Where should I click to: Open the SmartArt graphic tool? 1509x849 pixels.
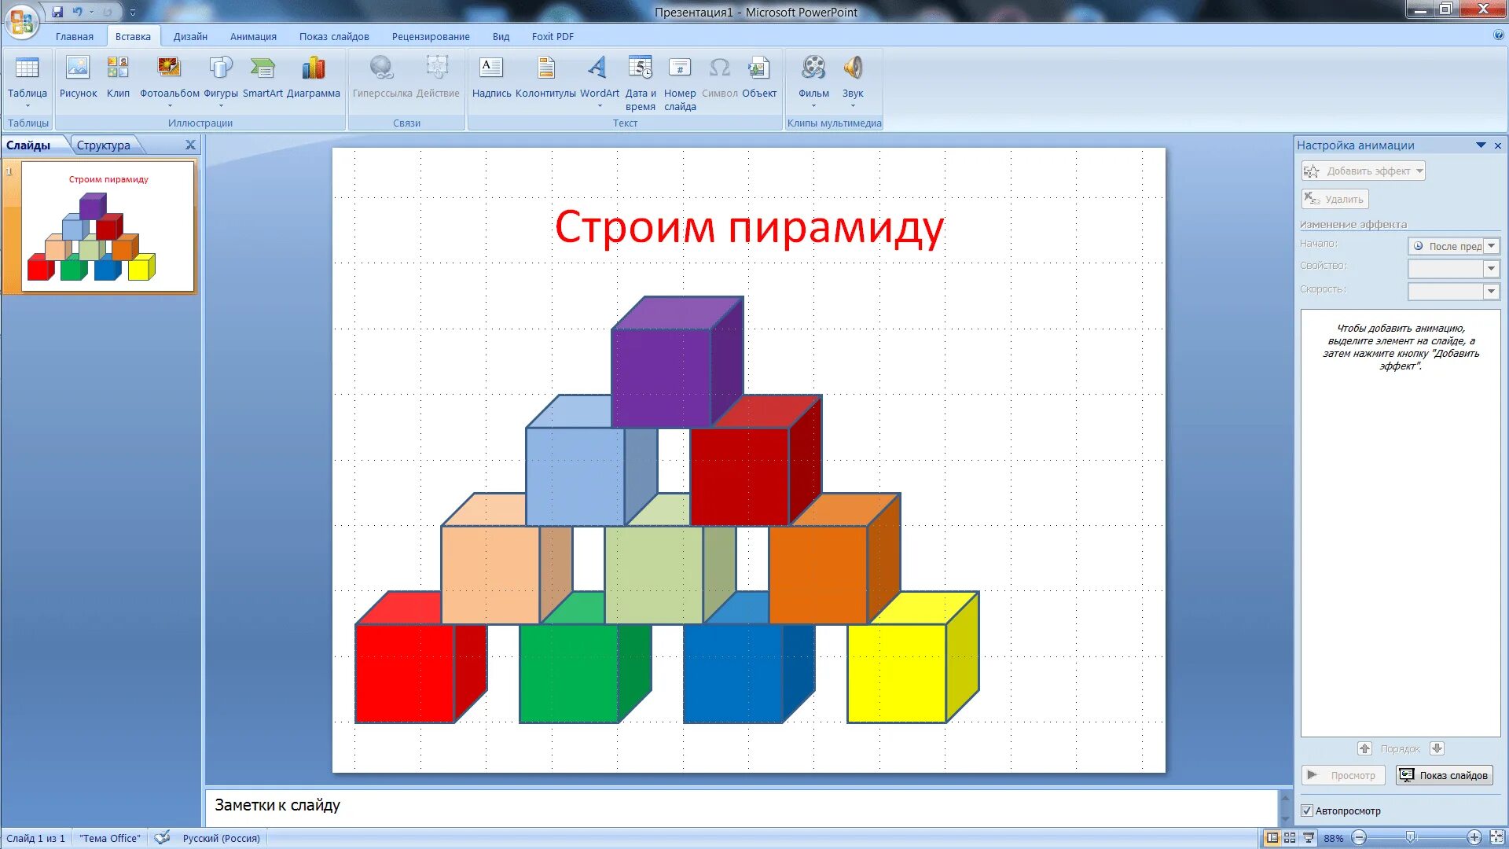[263, 69]
